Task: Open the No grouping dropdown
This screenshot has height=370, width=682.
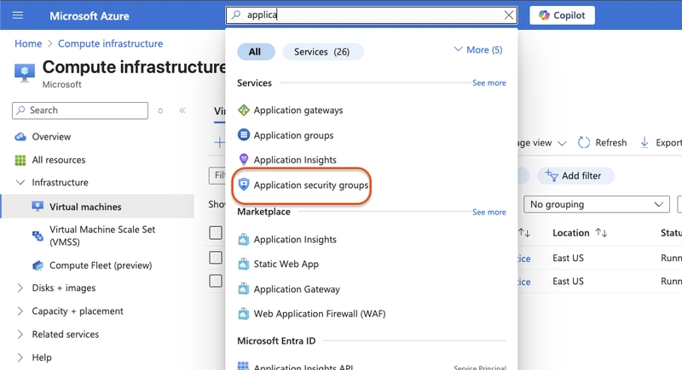Action: (x=596, y=204)
